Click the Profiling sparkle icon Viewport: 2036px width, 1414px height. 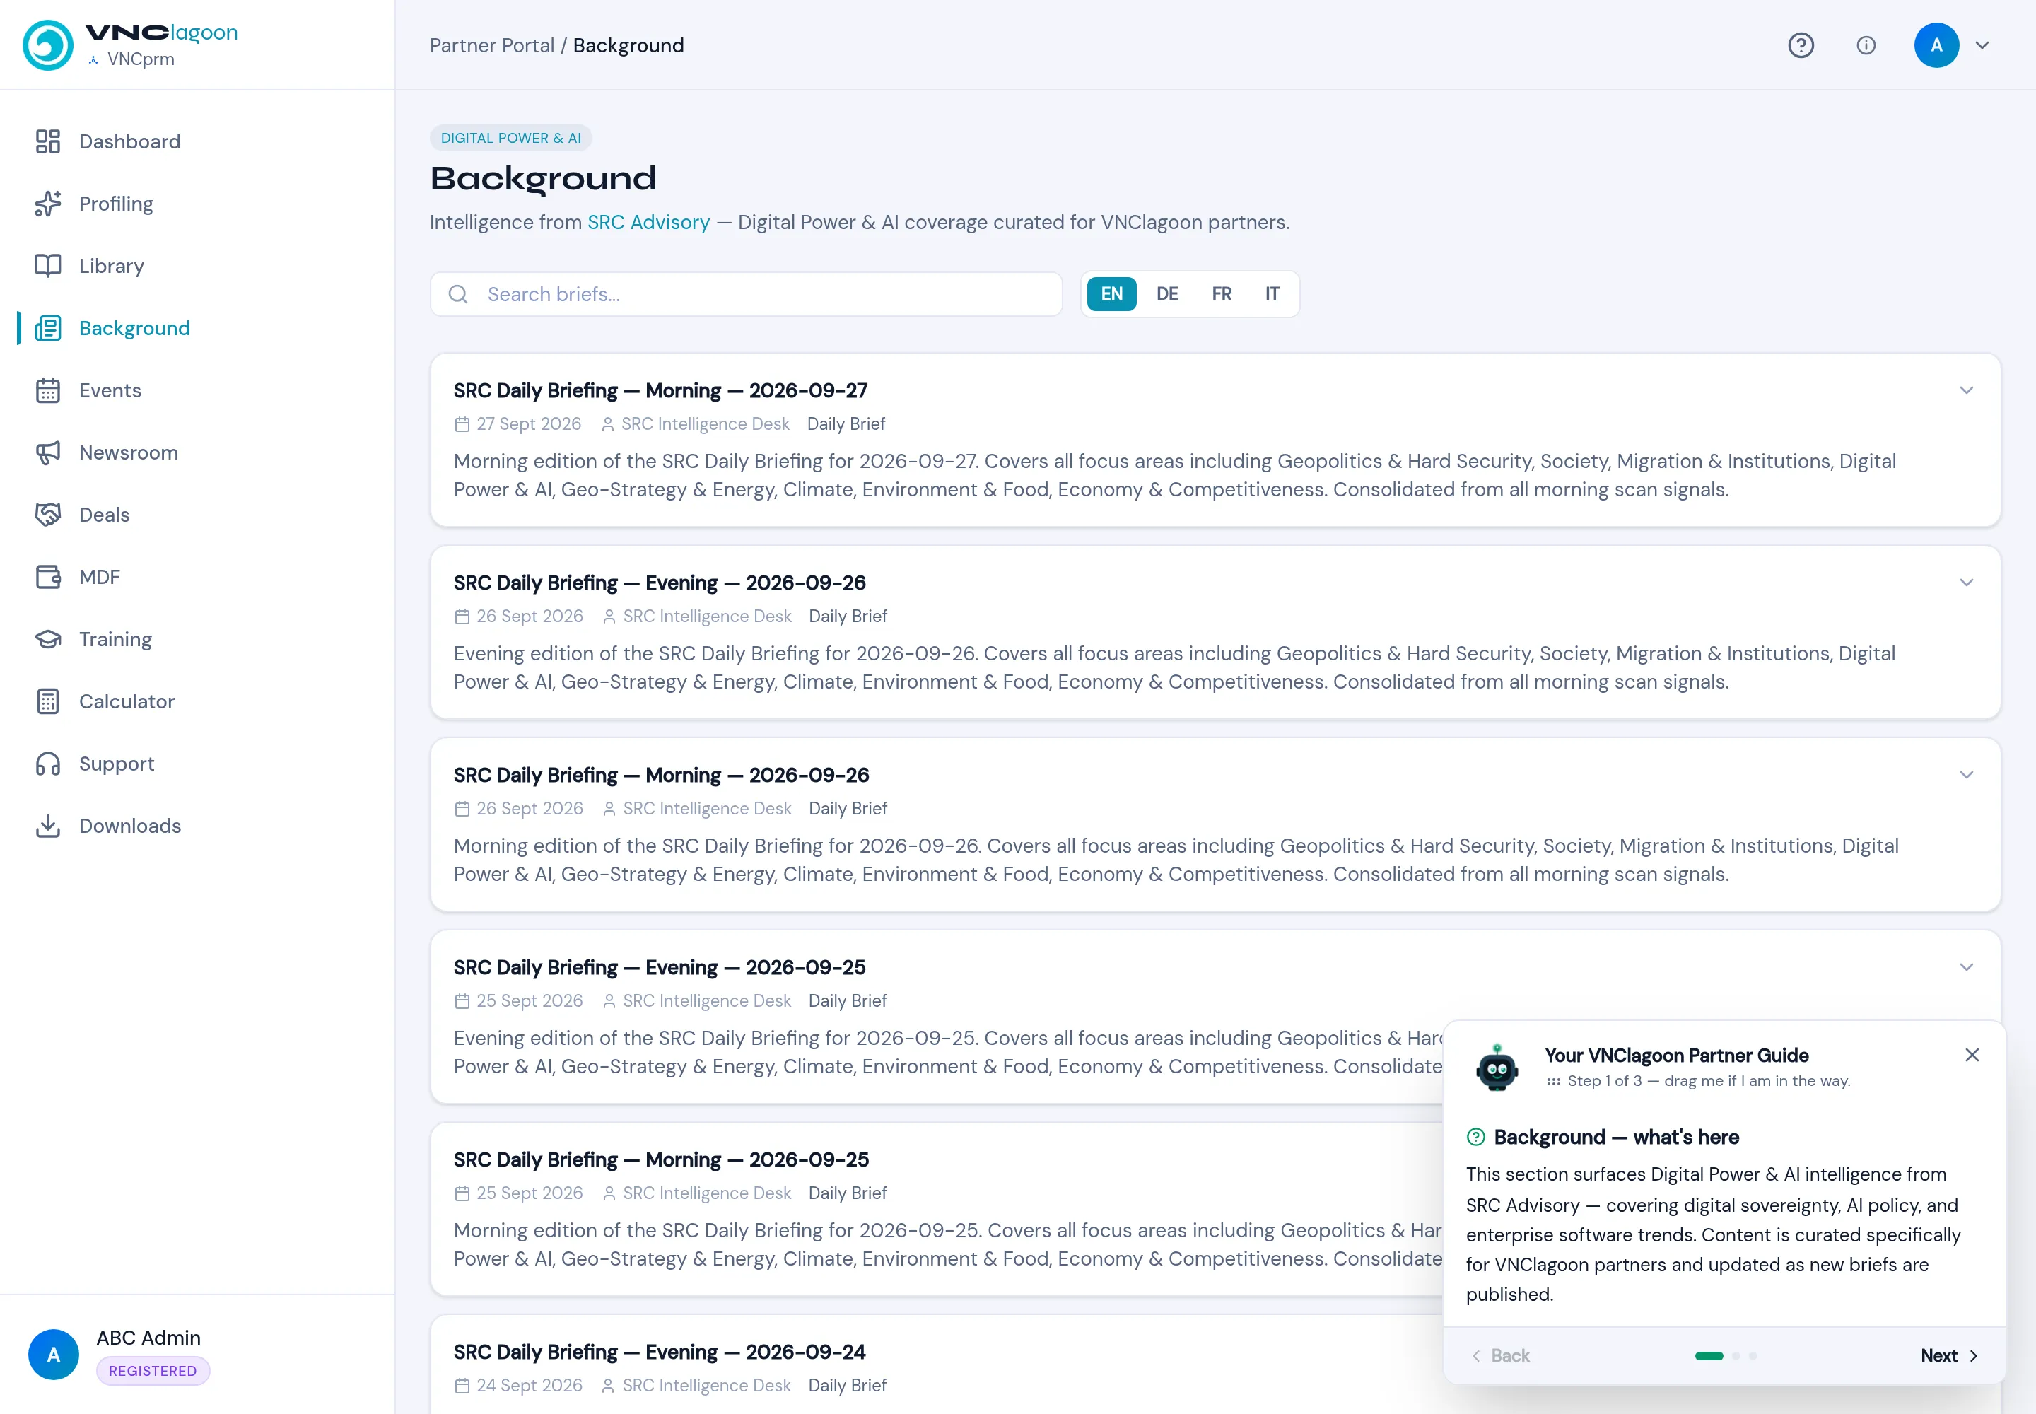(x=48, y=204)
